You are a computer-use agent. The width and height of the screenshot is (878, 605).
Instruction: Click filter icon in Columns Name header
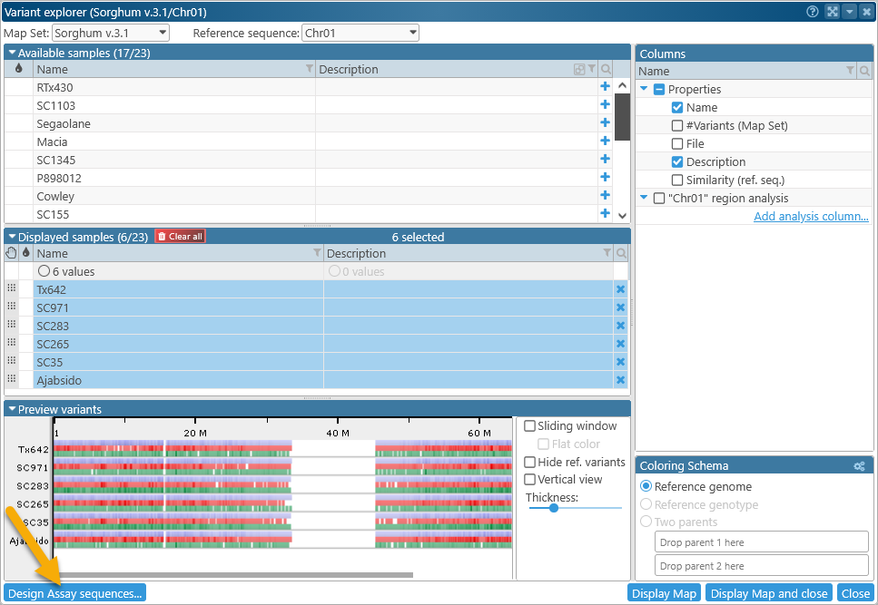click(850, 71)
